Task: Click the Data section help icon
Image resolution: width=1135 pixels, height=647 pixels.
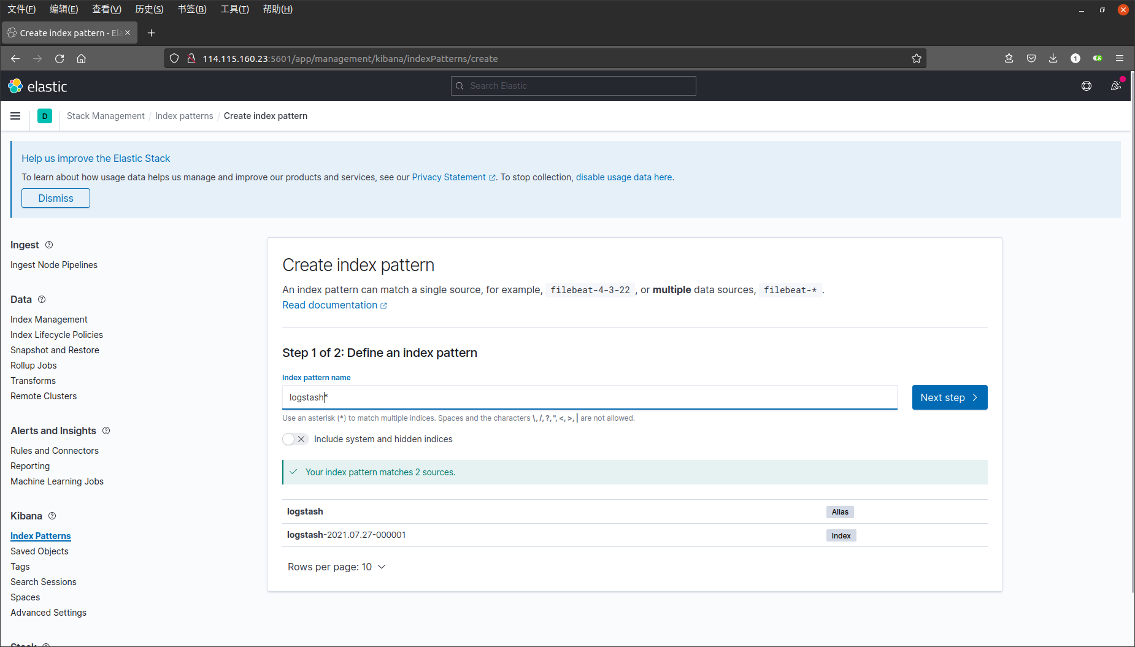Action: coord(42,299)
